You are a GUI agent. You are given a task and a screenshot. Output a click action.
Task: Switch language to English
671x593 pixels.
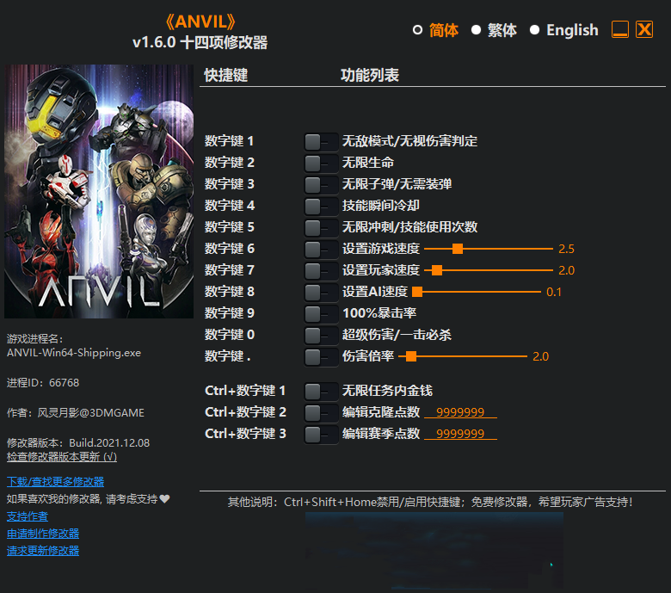pyautogui.click(x=564, y=30)
